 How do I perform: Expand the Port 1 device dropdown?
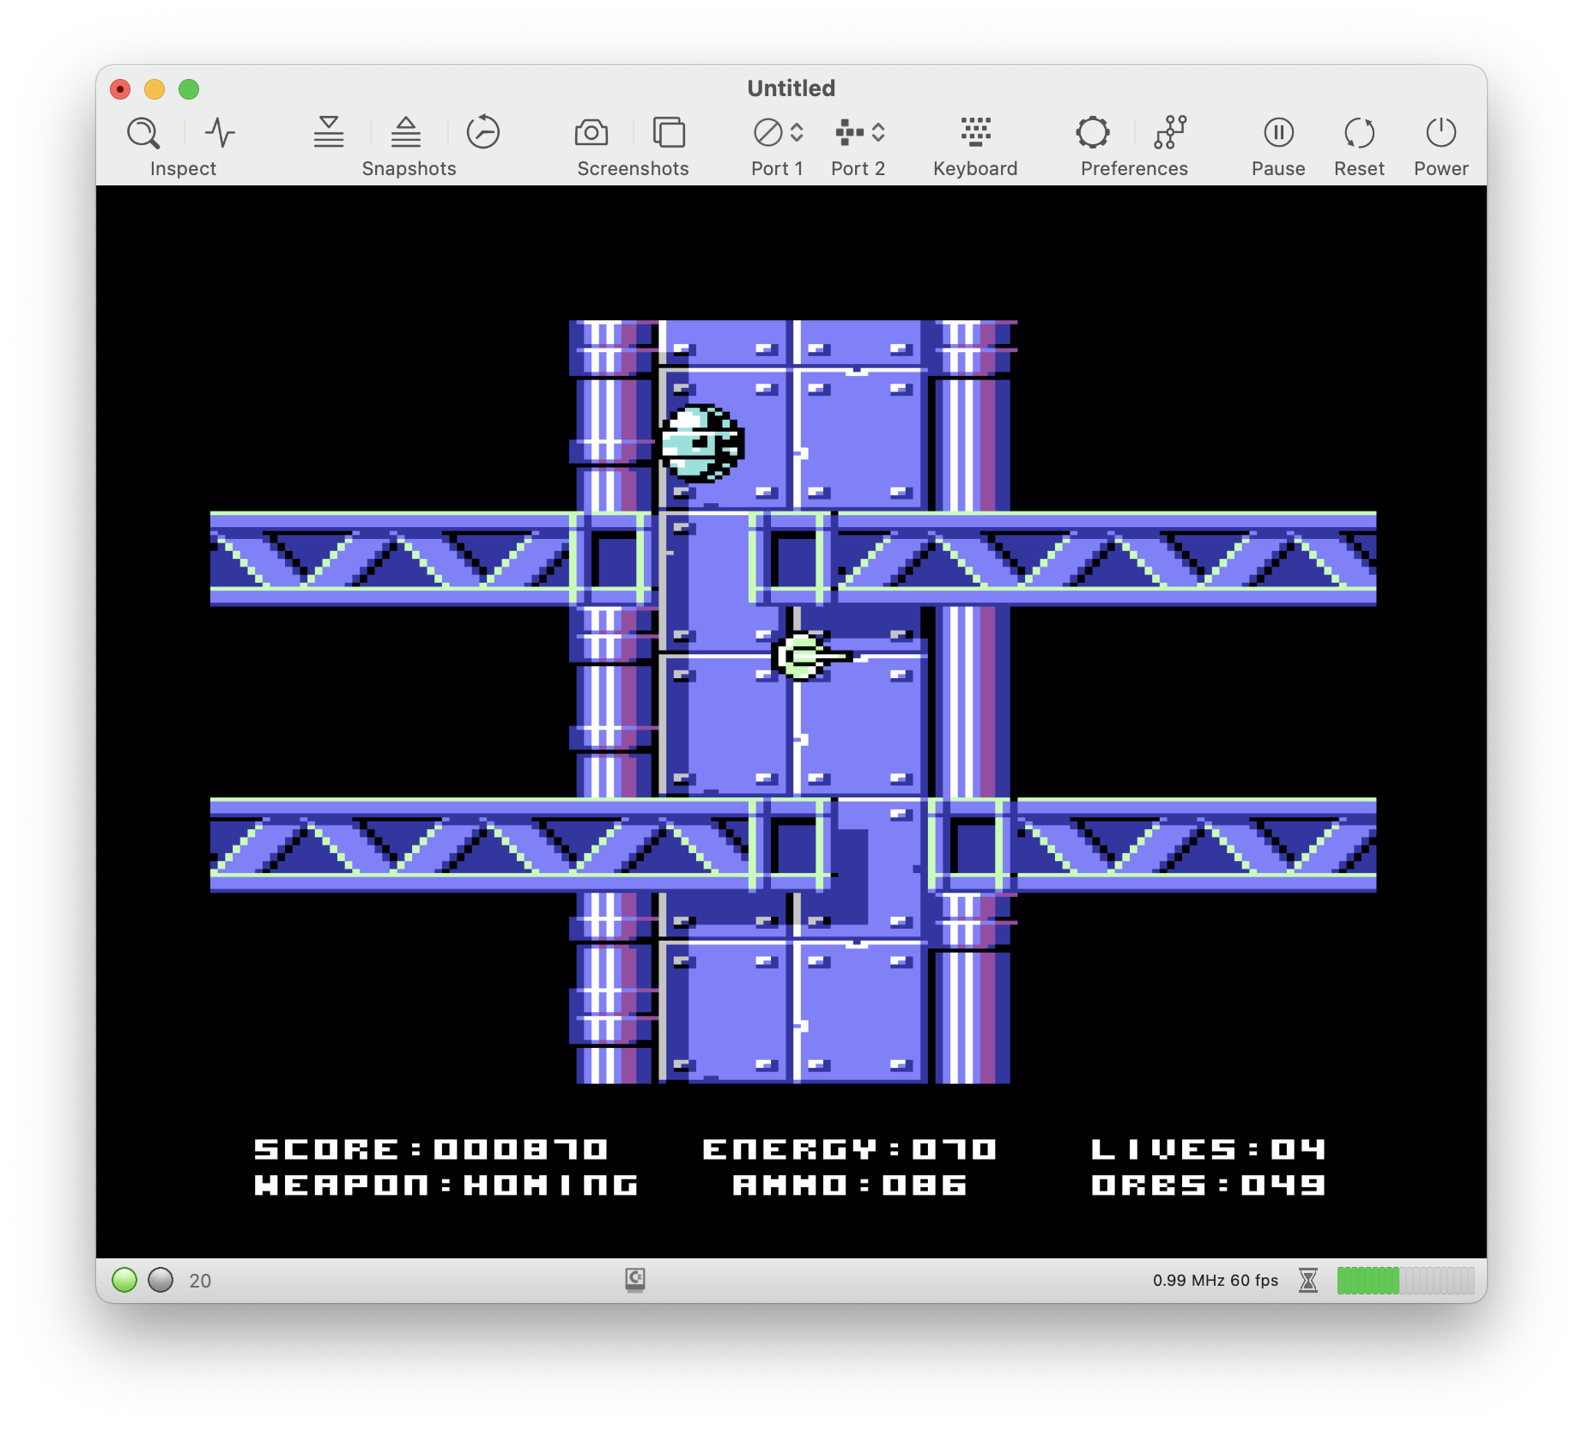click(x=778, y=132)
